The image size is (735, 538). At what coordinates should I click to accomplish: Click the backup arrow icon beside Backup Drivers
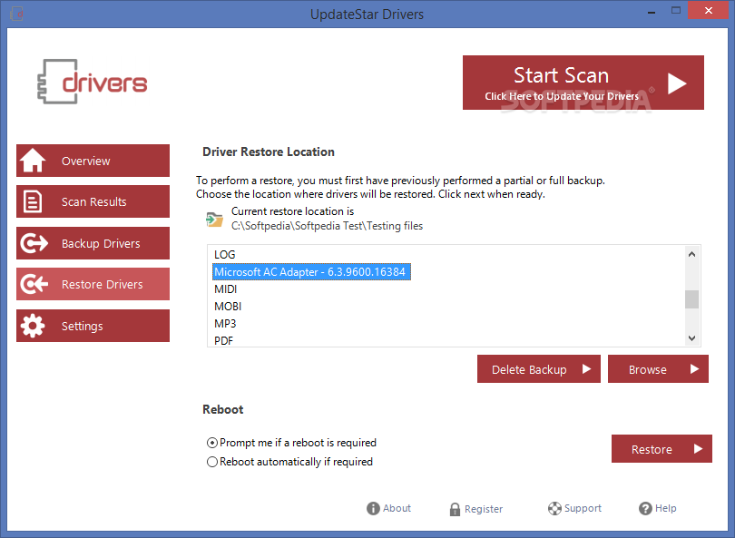(x=34, y=243)
